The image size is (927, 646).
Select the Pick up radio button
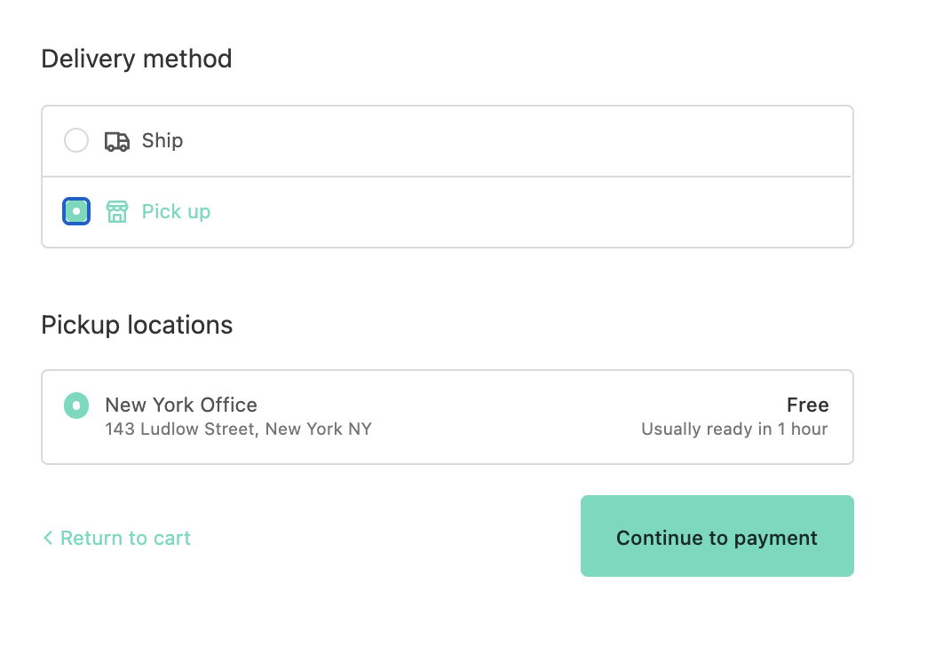(76, 211)
